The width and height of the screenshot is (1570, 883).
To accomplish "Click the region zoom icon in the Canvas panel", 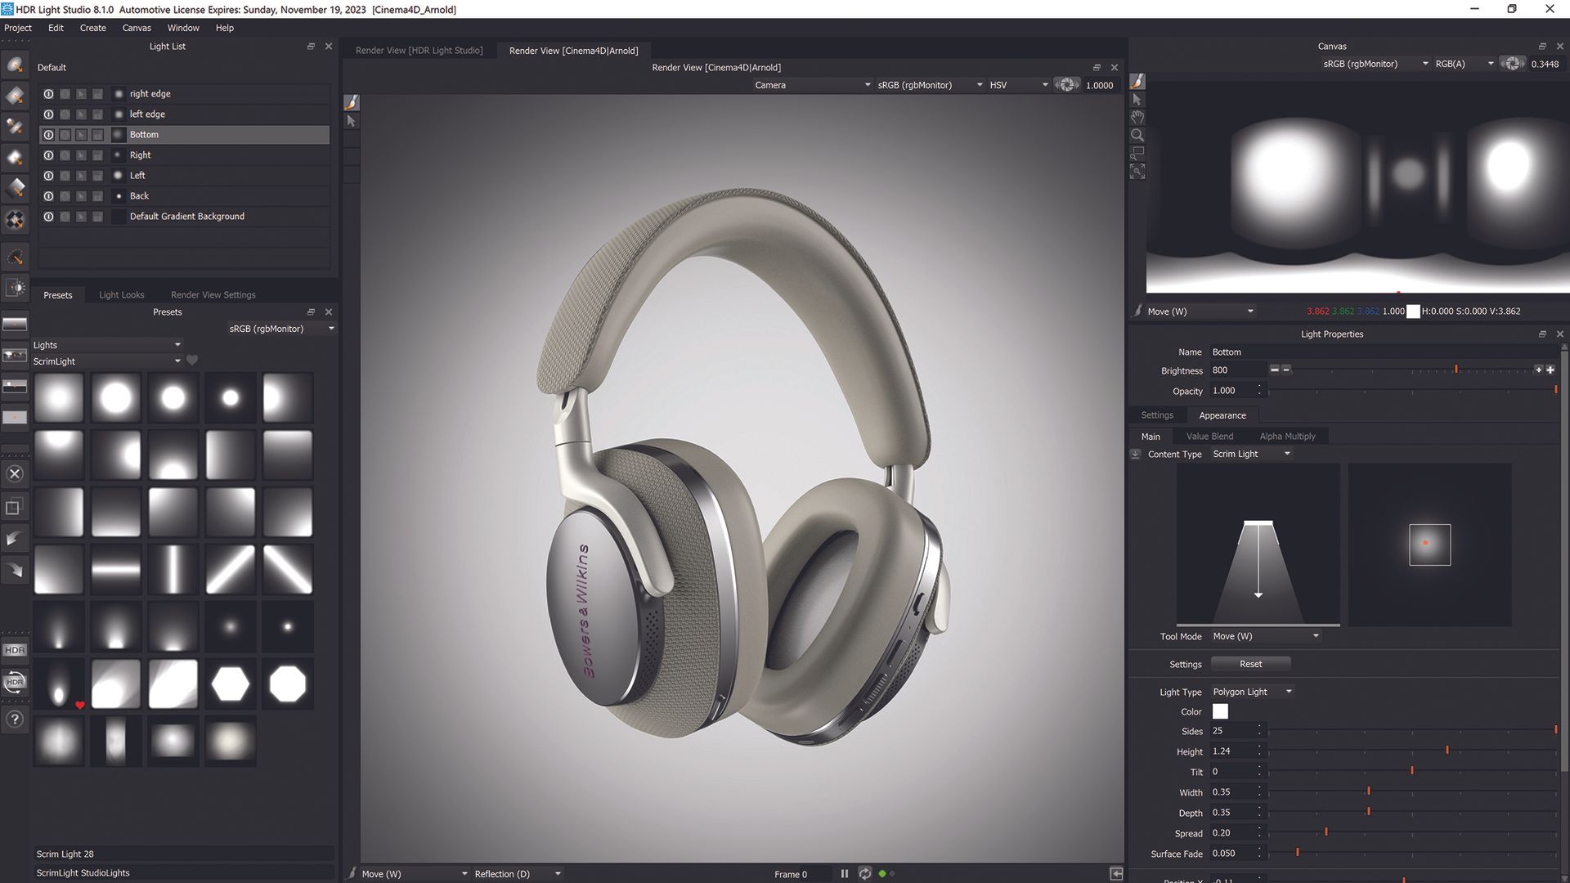I will tap(1137, 153).
